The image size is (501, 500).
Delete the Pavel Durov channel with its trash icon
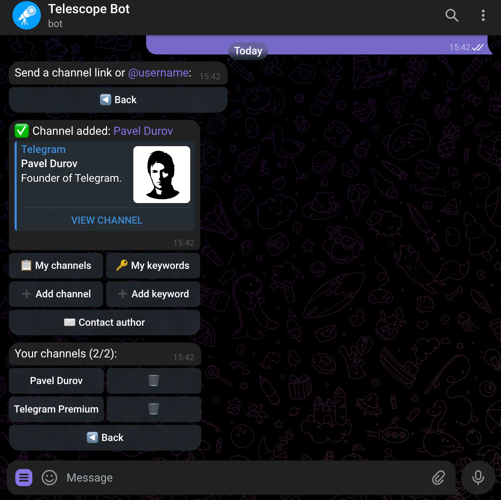pos(154,381)
